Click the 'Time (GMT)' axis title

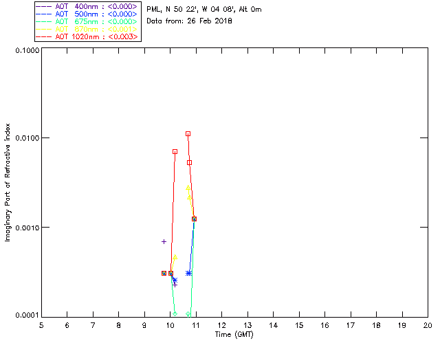pos(234,335)
